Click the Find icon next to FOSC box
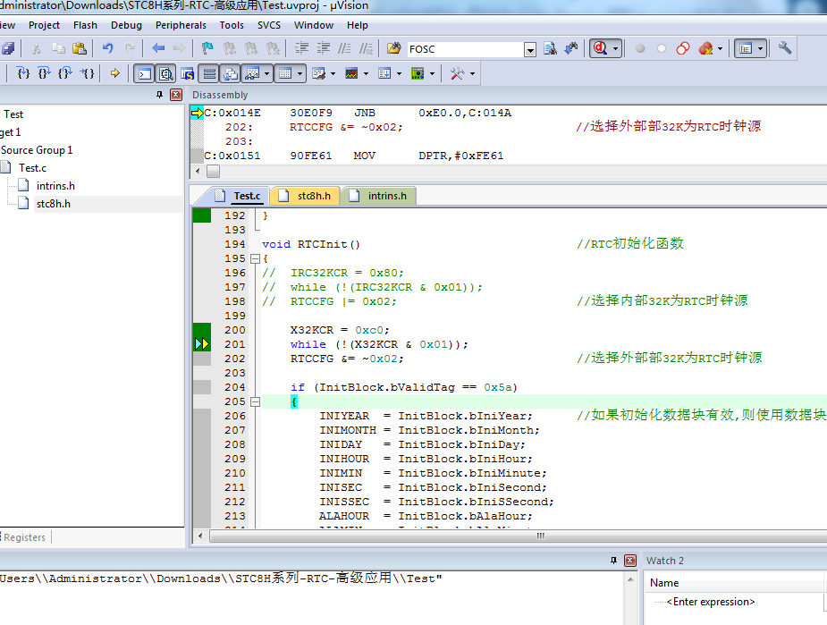 coord(550,48)
